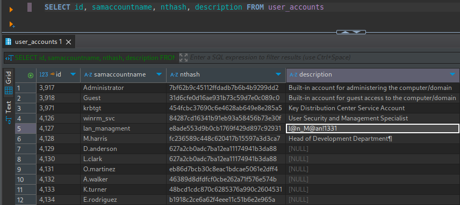This screenshot has height=205, width=460.
Task: Click the green circle record-mode icon in the grid corner
Action: 30,75
